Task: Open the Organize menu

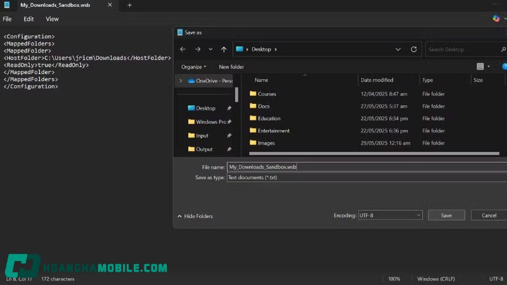Action: point(193,66)
